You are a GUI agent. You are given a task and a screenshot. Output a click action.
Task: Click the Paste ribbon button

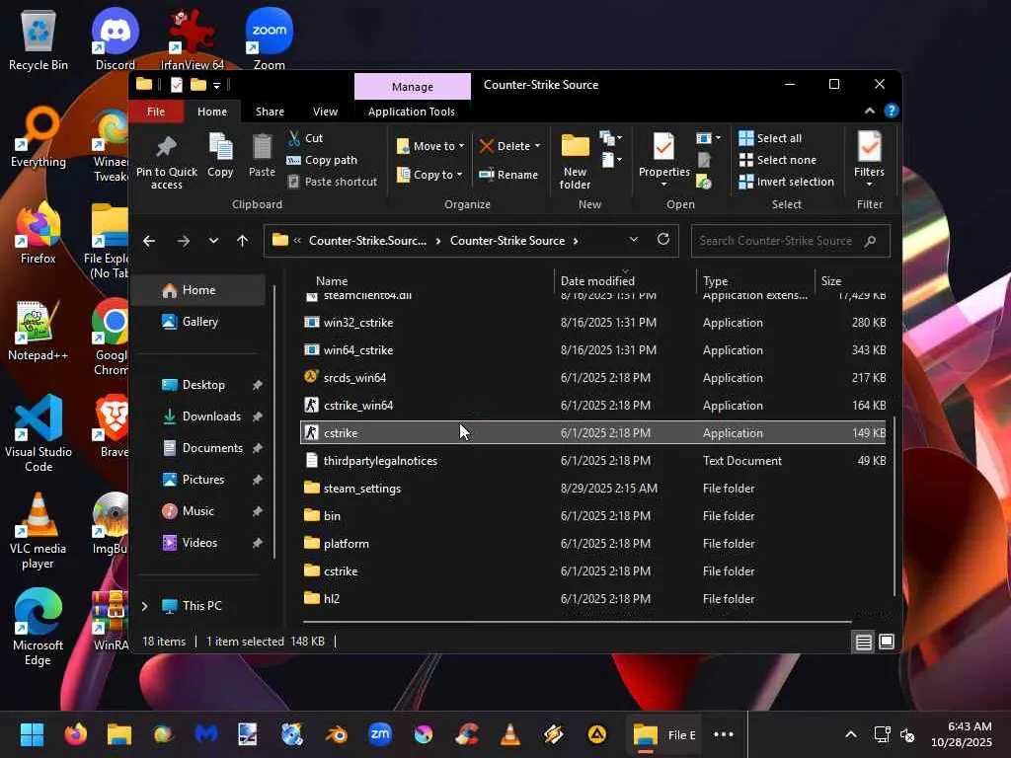[x=262, y=155]
